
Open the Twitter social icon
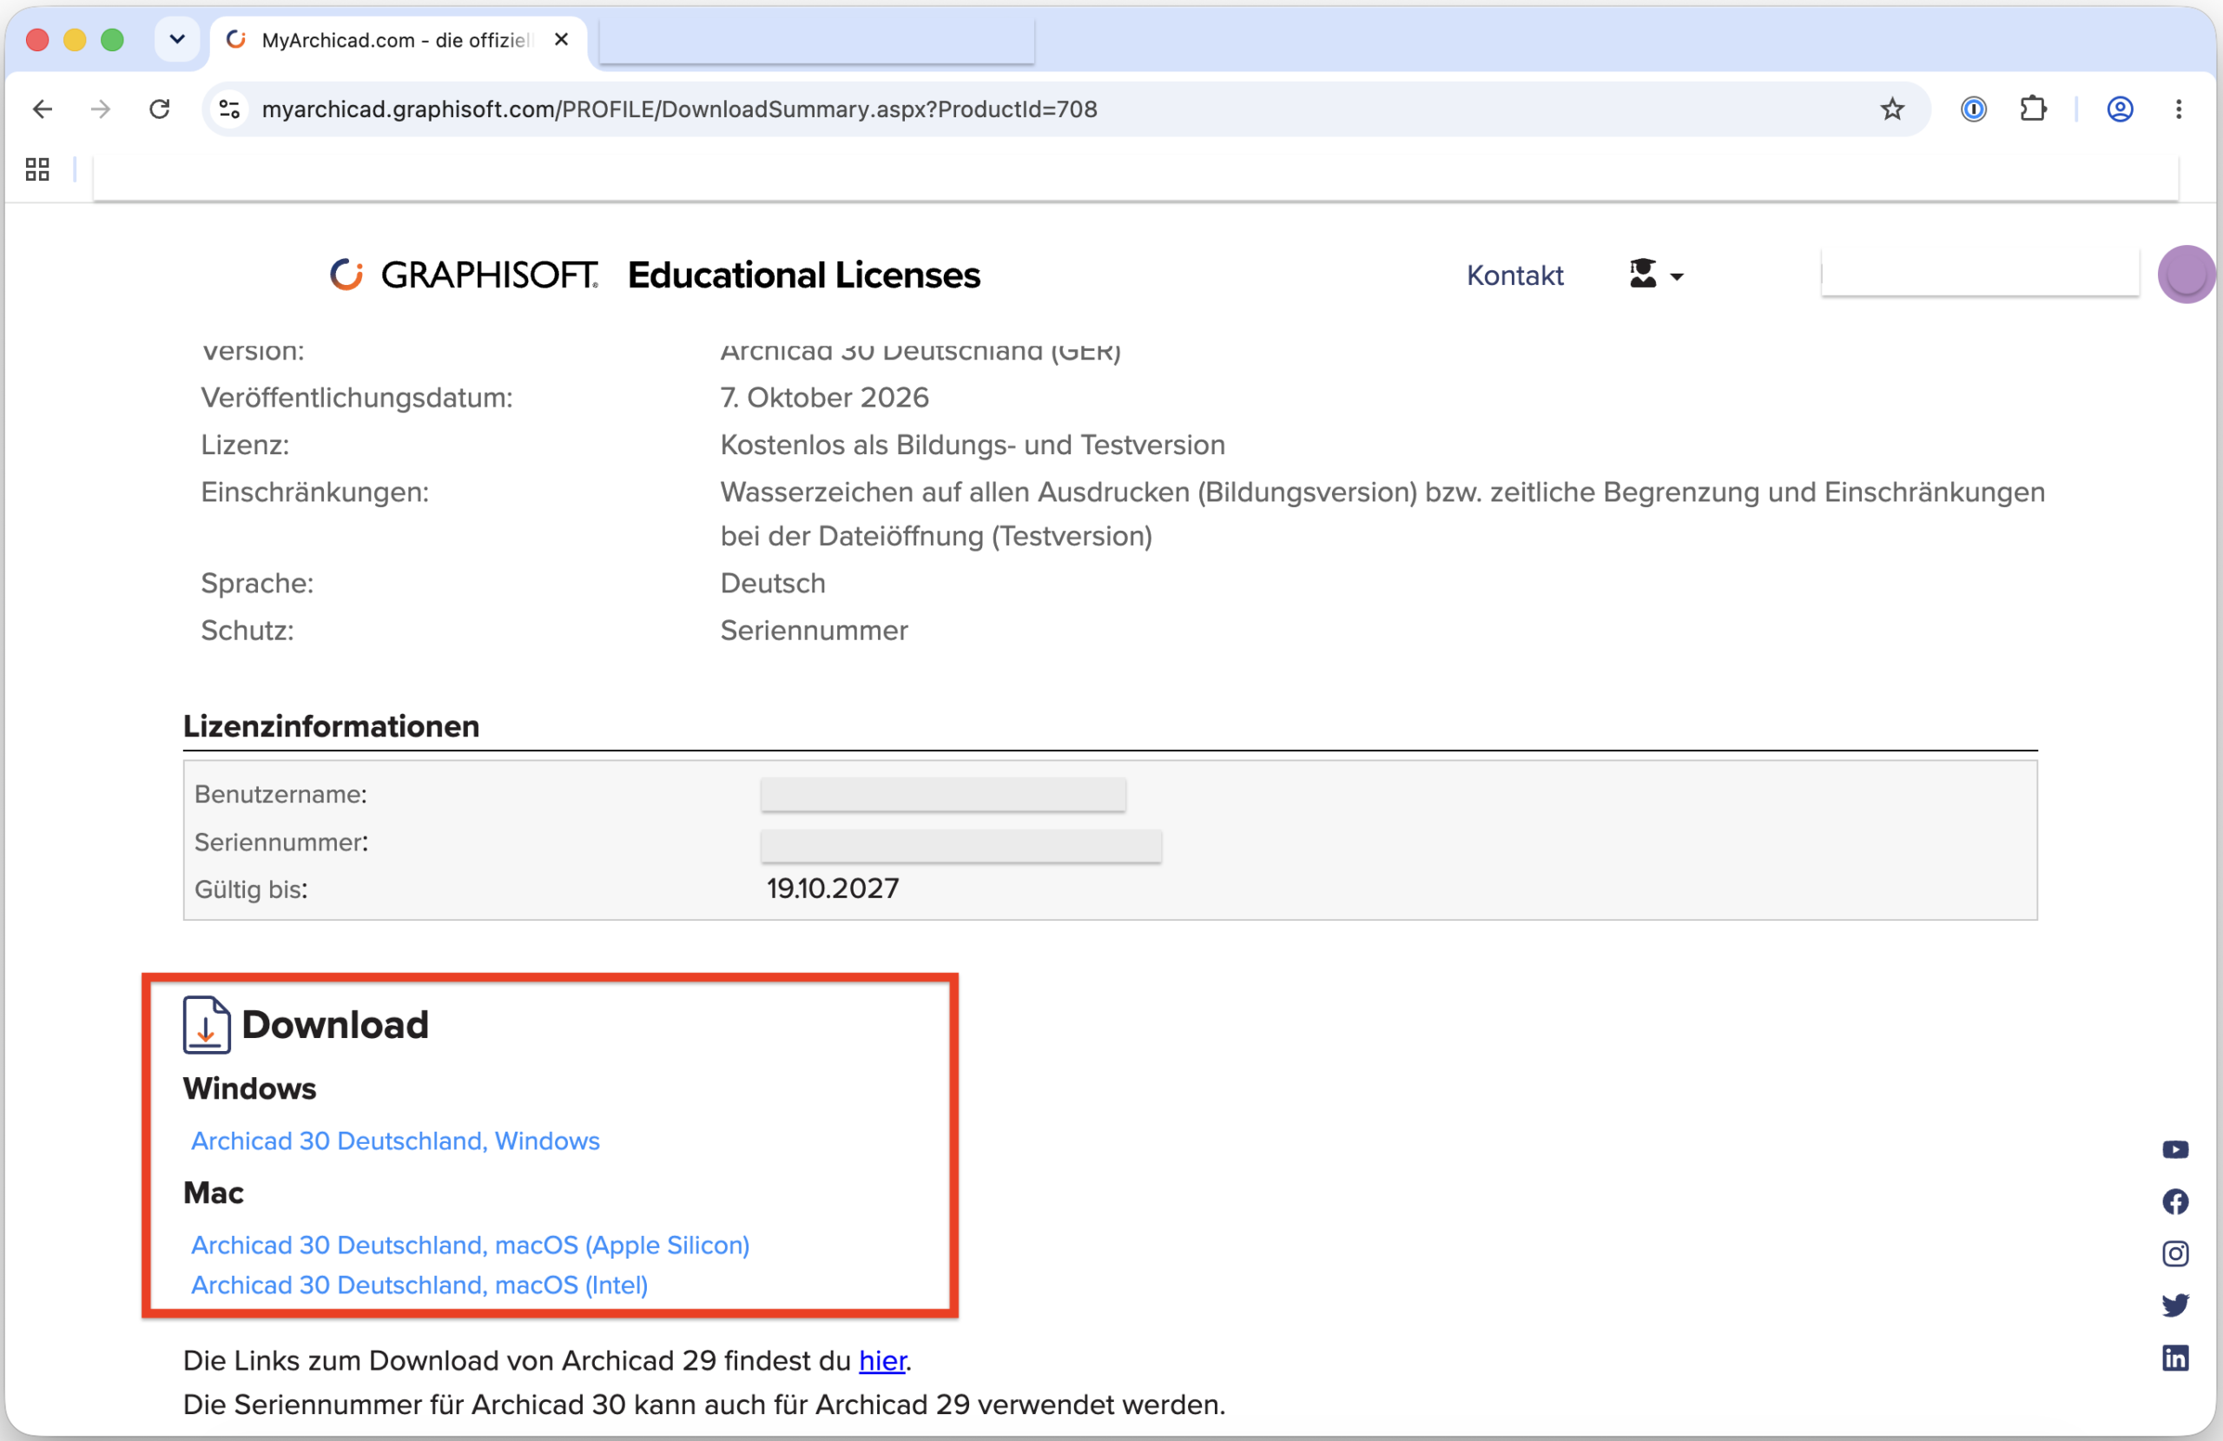[2174, 1305]
